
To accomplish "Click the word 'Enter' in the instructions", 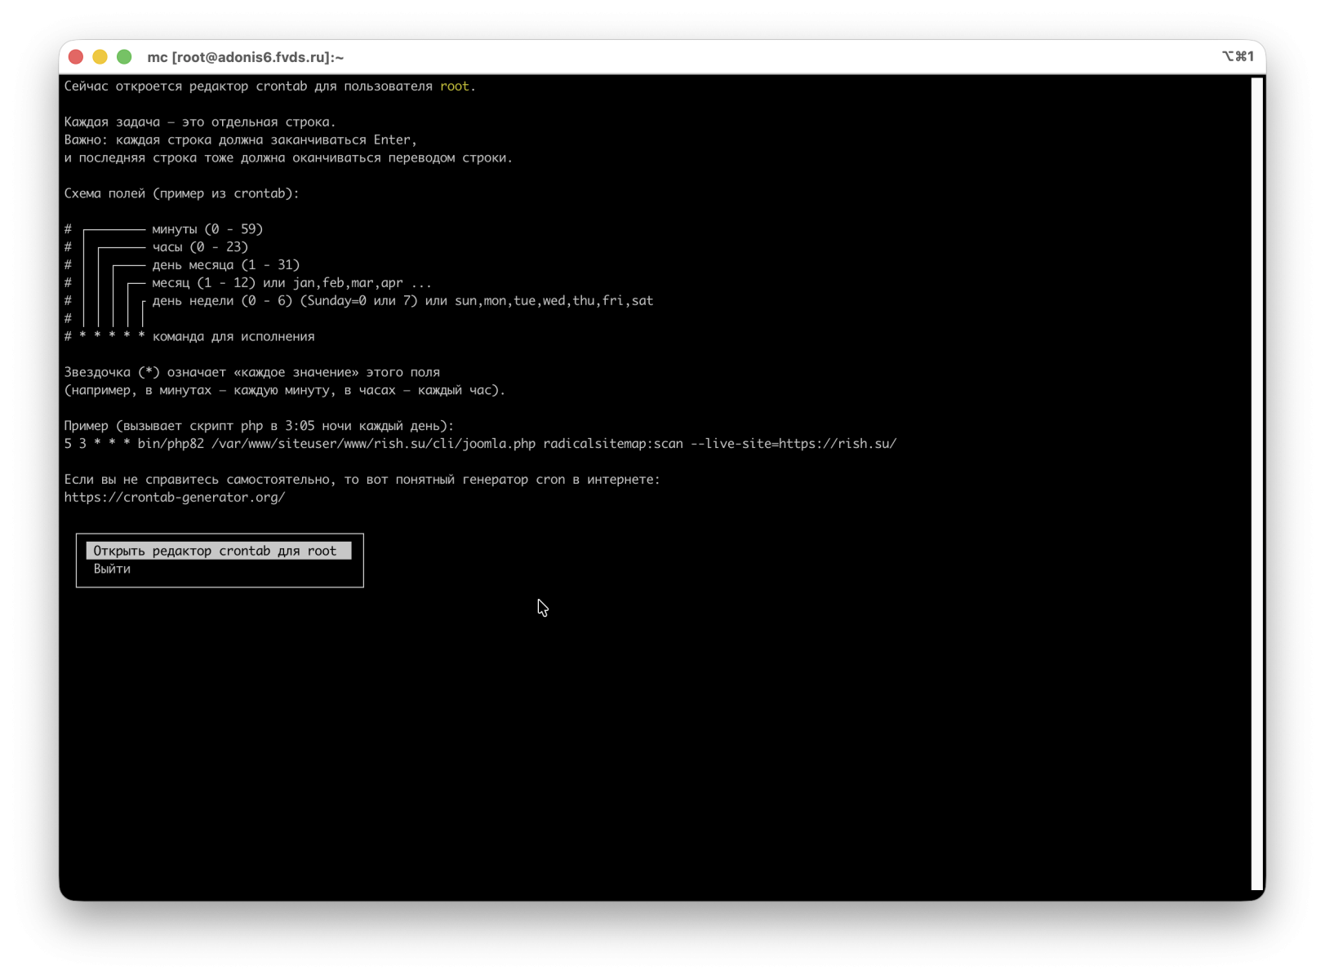I will pyautogui.click(x=393, y=140).
